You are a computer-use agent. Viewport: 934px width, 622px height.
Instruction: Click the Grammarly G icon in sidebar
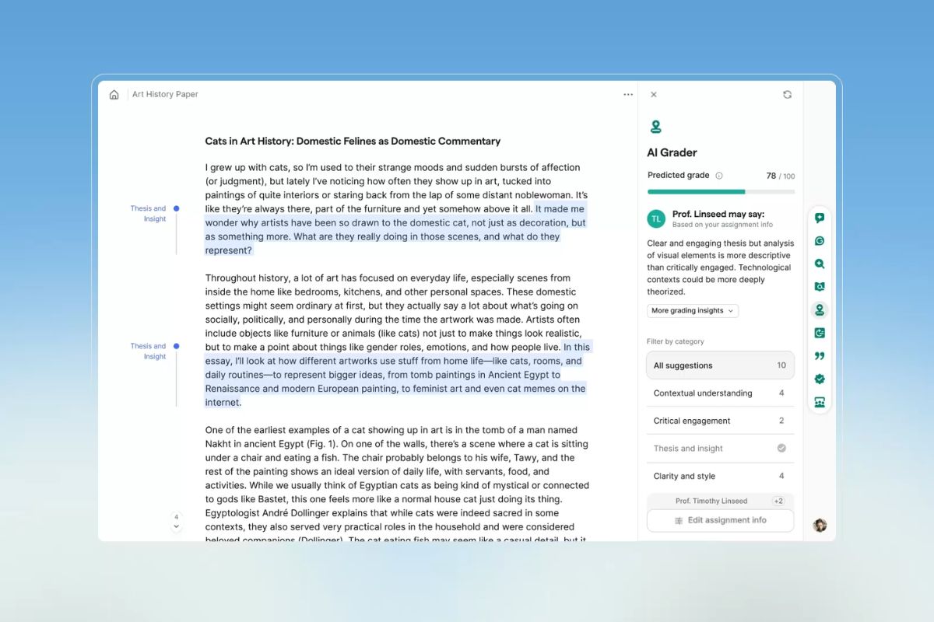click(820, 241)
